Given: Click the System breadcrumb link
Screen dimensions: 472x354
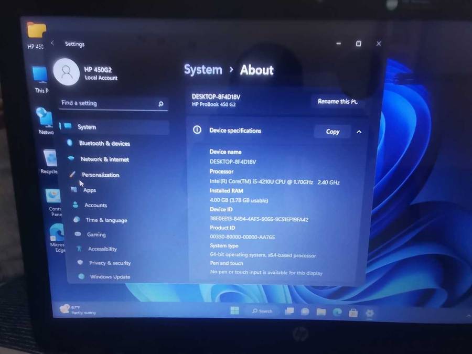Looking at the screenshot, I should pyautogui.click(x=203, y=70).
